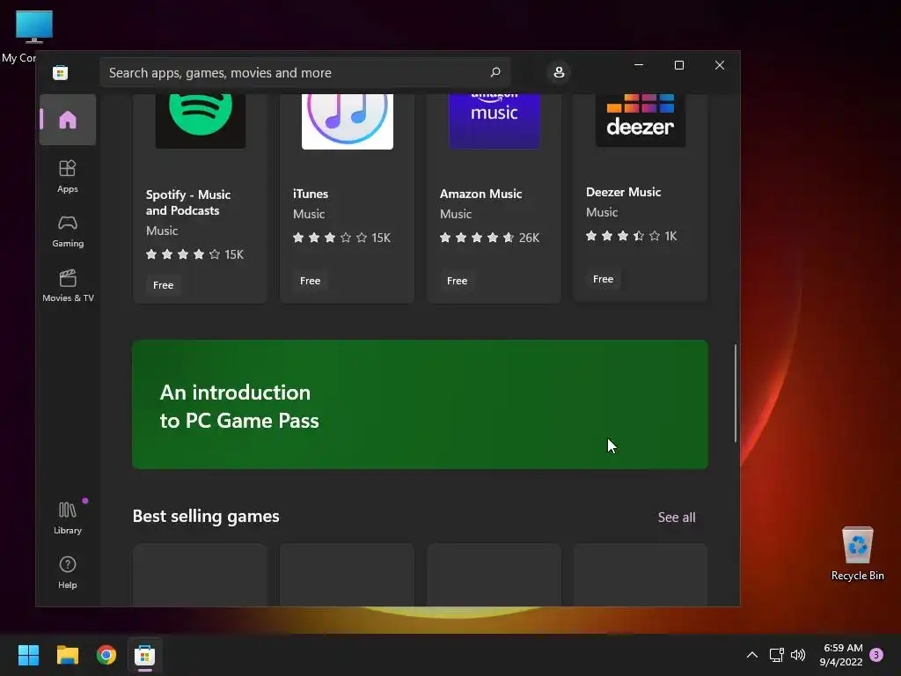Open the Apps section
Screen dimensions: 901x676
pyautogui.click(x=68, y=176)
